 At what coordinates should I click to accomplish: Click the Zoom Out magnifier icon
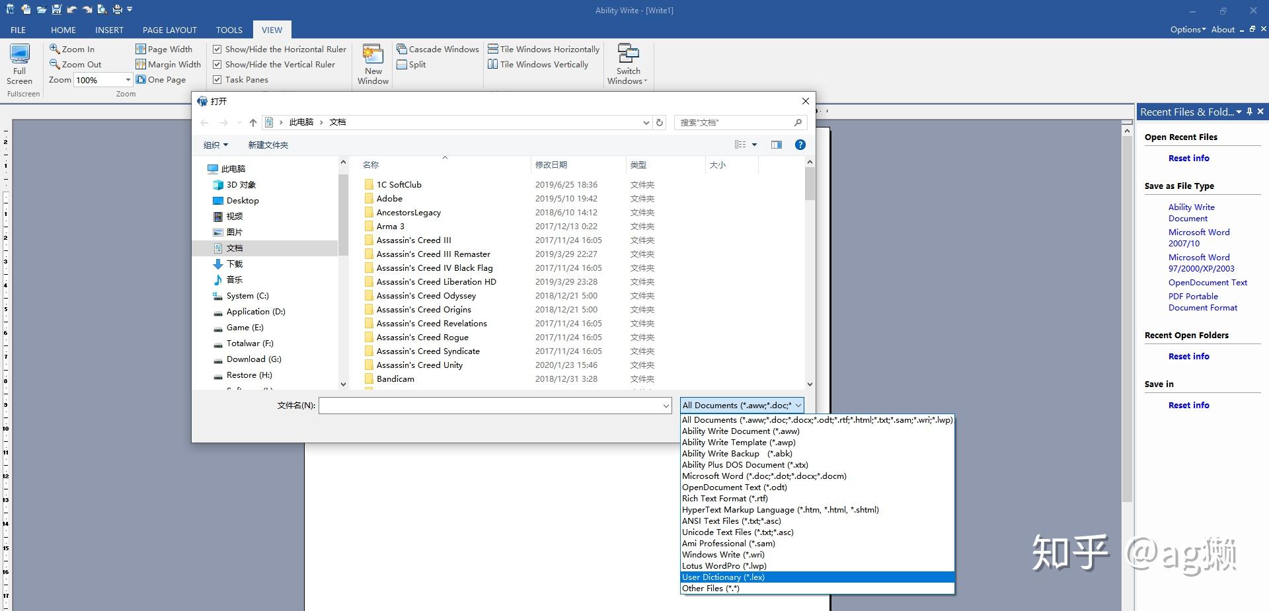pos(55,64)
